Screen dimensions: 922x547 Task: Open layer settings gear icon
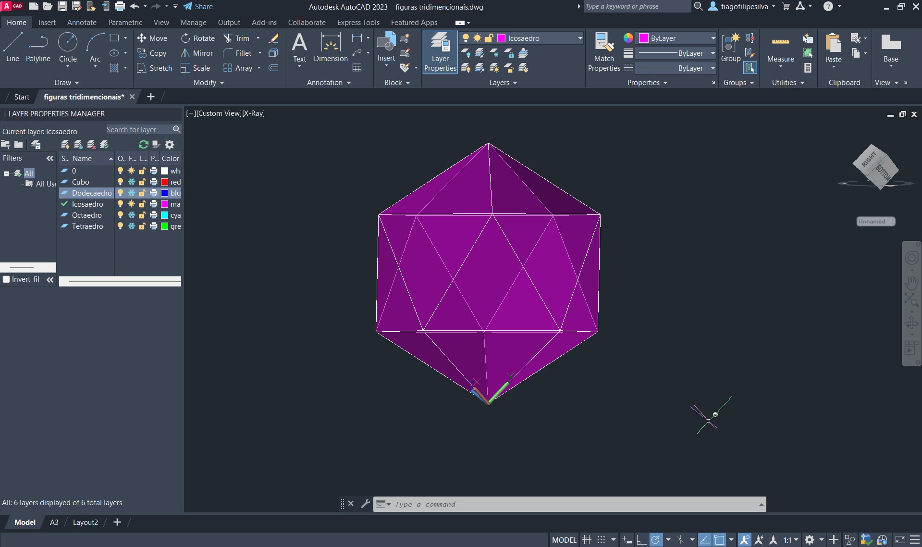pos(170,145)
